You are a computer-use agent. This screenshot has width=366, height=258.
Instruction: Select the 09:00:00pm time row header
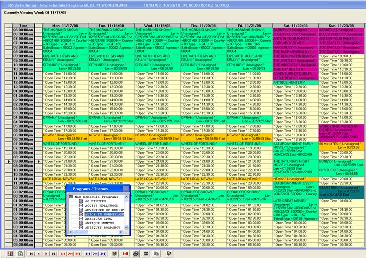pos(23,162)
